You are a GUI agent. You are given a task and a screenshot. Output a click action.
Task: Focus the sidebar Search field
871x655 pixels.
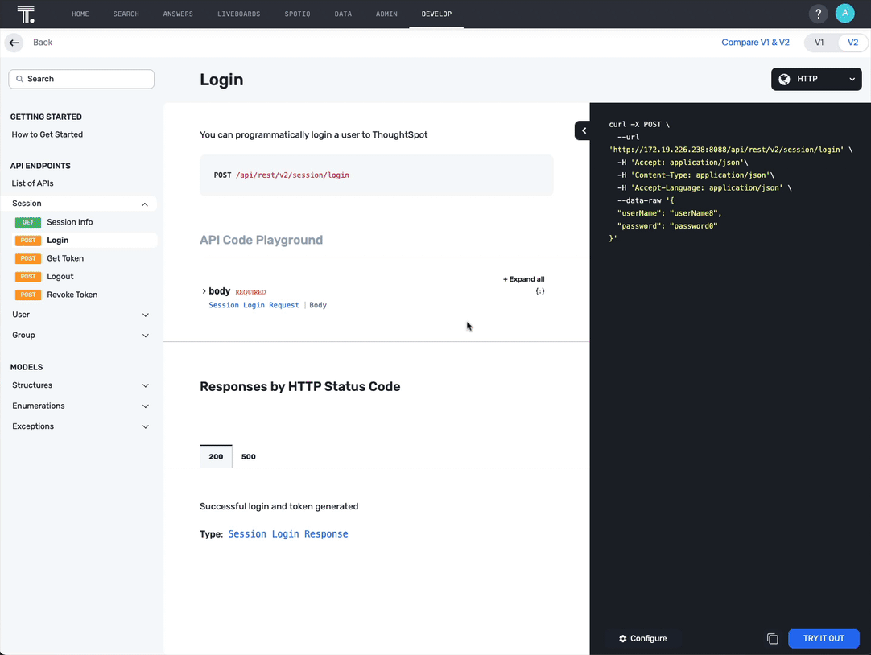81,80
